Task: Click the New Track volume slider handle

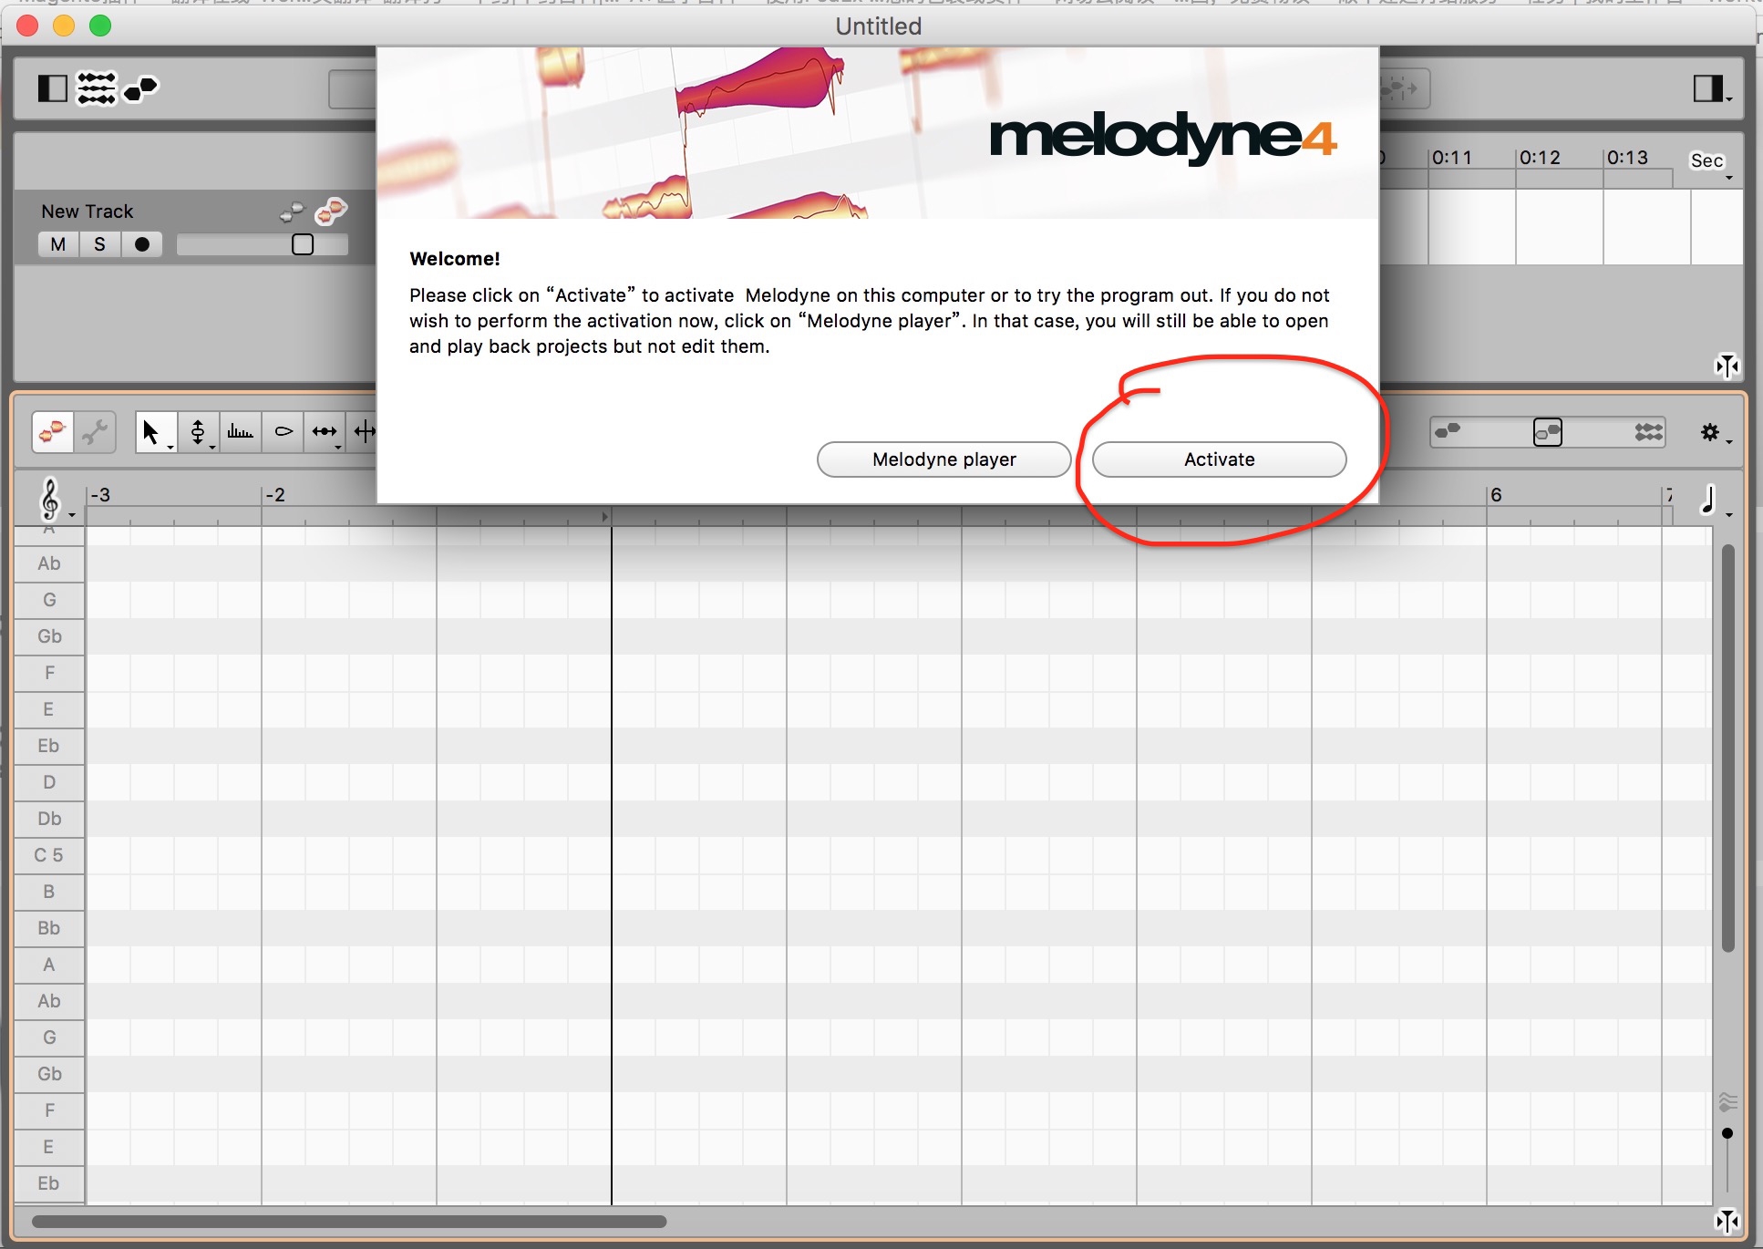Action: click(x=303, y=244)
